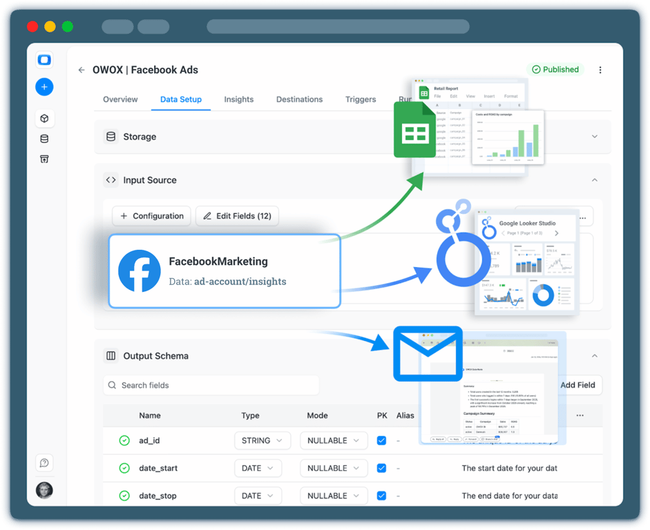Image resolution: width=650 pixels, height=530 pixels.
Task: Toggle the PK checkbox for date_stop
Action: 381,495
